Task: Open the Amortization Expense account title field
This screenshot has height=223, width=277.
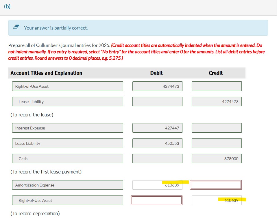Action: (x=68, y=185)
